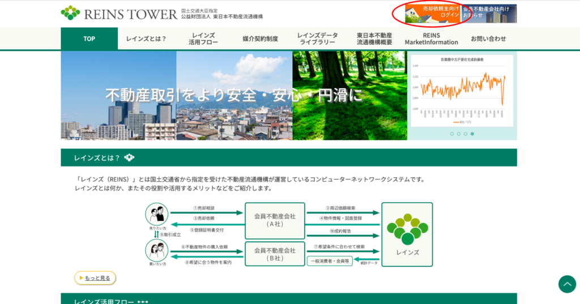Open REINS MarketInformation navigation item
This screenshot has width=580, height=304.
pyautogui.click(x=431, y=38)
